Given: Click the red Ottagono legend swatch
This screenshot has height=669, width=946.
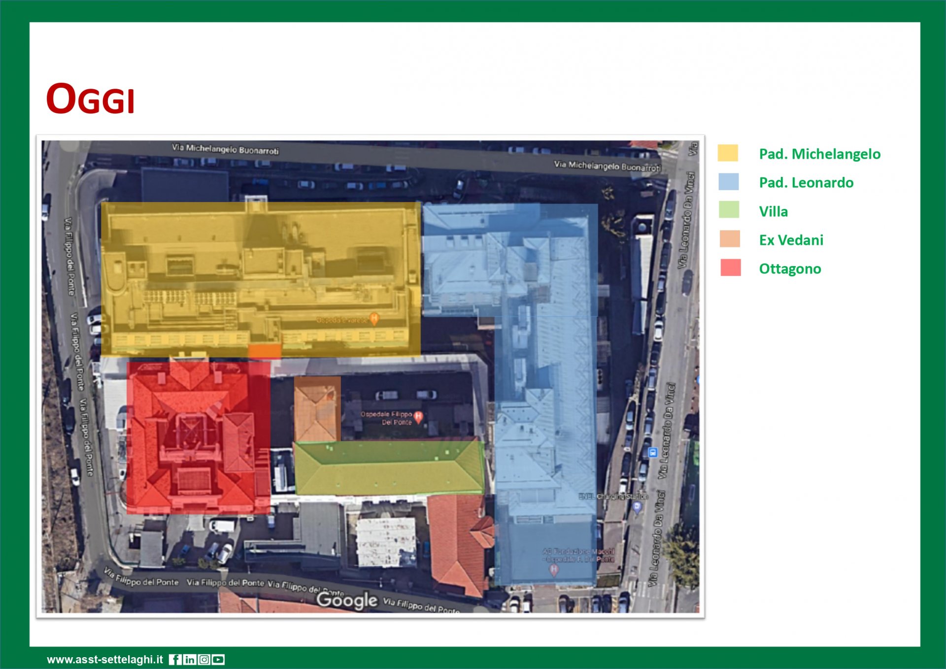Looking at the screenshot, I should 730,268.
